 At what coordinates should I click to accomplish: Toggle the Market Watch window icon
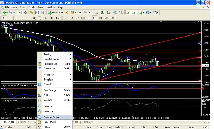pos(20,13)
